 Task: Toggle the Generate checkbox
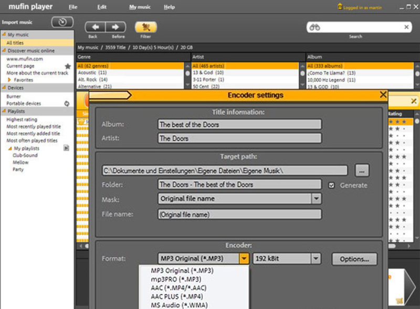click(x=331, y=185)
